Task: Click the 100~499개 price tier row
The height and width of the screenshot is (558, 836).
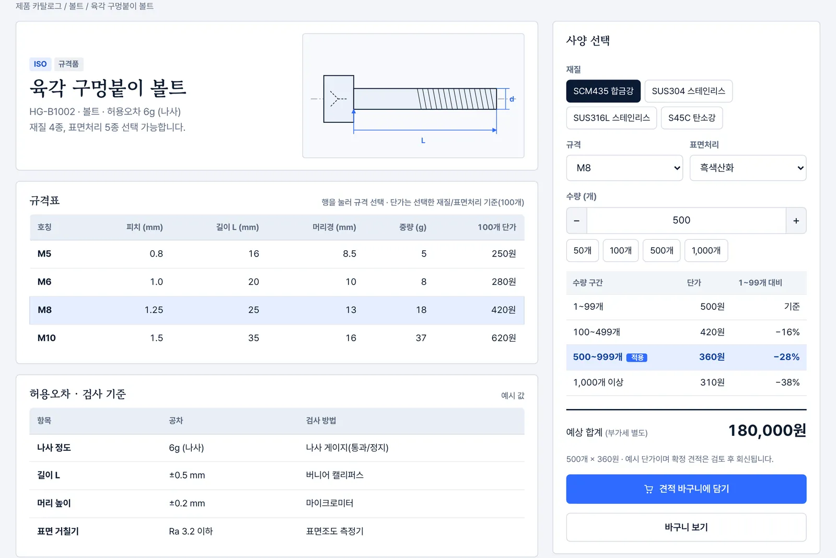Action: click(x=686, y=332)
